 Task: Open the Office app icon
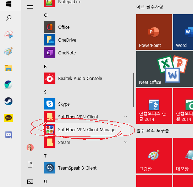(50, 27)
